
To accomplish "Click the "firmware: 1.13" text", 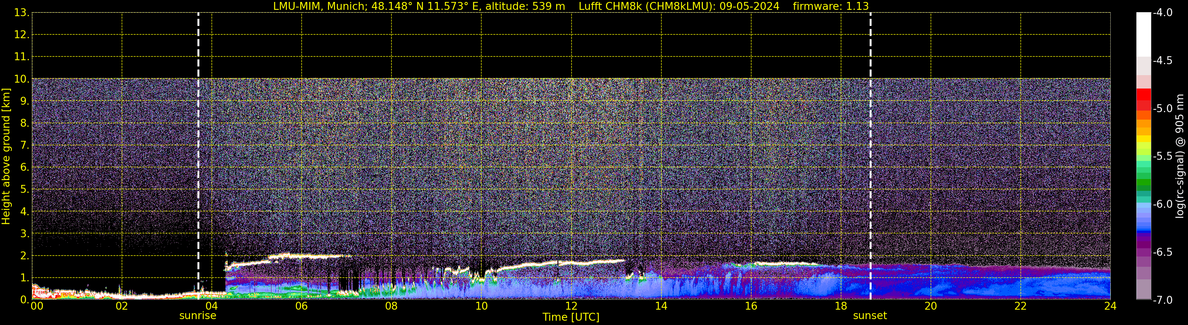I will pyautogui.click(x=831, y=6).
